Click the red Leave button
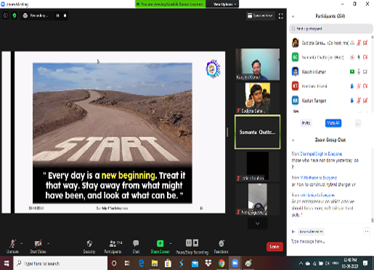 coord(275,247)
